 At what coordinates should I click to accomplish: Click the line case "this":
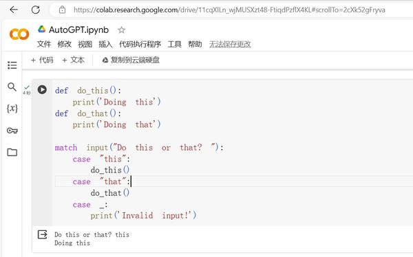click(x=101, y=159)
